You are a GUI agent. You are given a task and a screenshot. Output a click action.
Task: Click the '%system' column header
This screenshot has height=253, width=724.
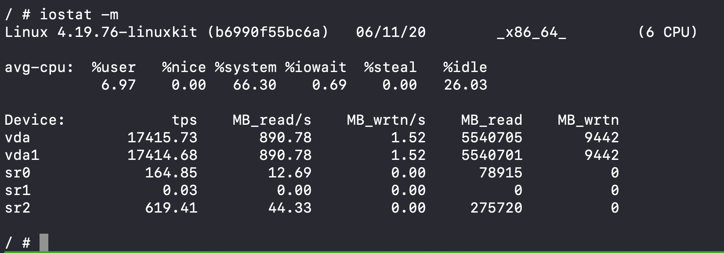point(246,67)
